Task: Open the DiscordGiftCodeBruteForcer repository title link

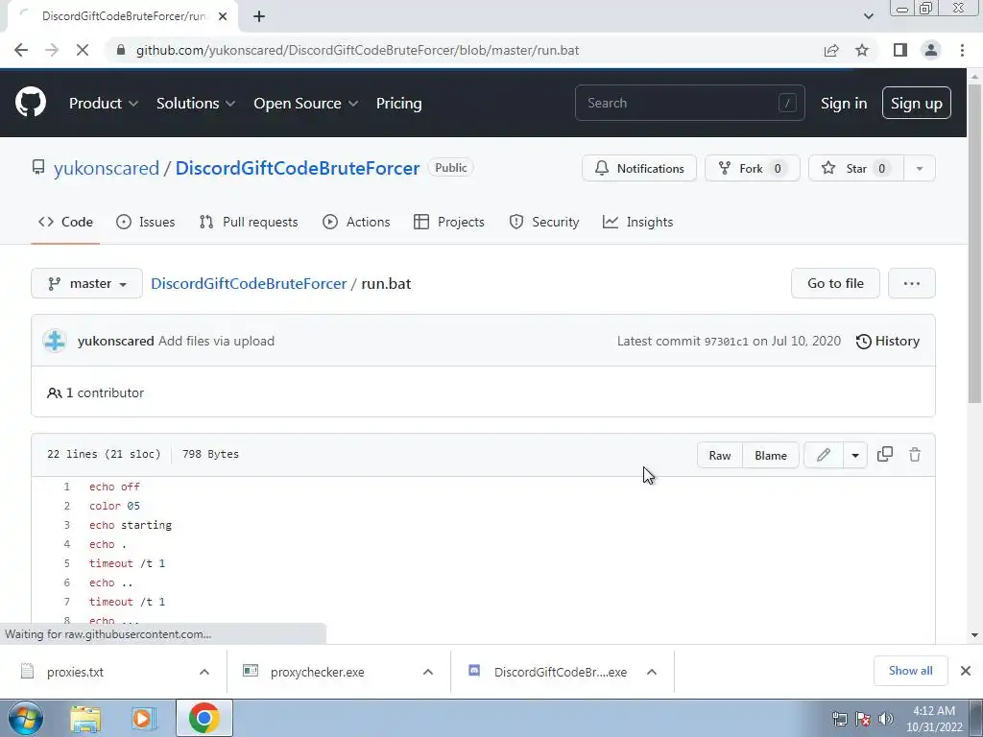Action: click(x=298, y=168)
